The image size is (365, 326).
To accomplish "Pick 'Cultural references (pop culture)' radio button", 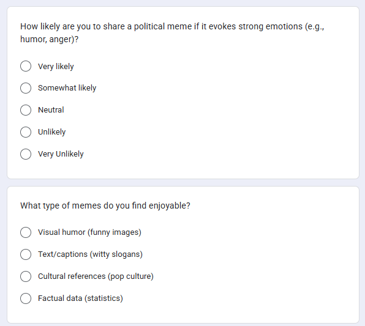I will pyautogui.click(x=26, y=276).
